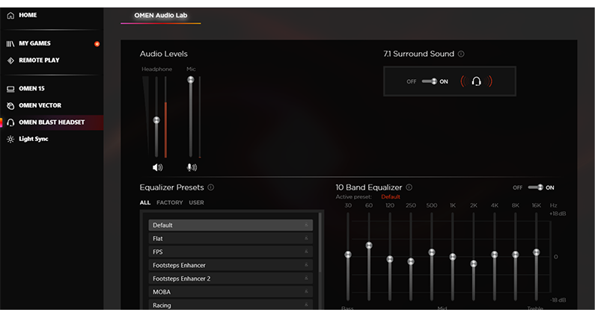This screenshot has height=321, width=595.
Task: Click the mic level slider knob
Action: [x=191, y=80]
